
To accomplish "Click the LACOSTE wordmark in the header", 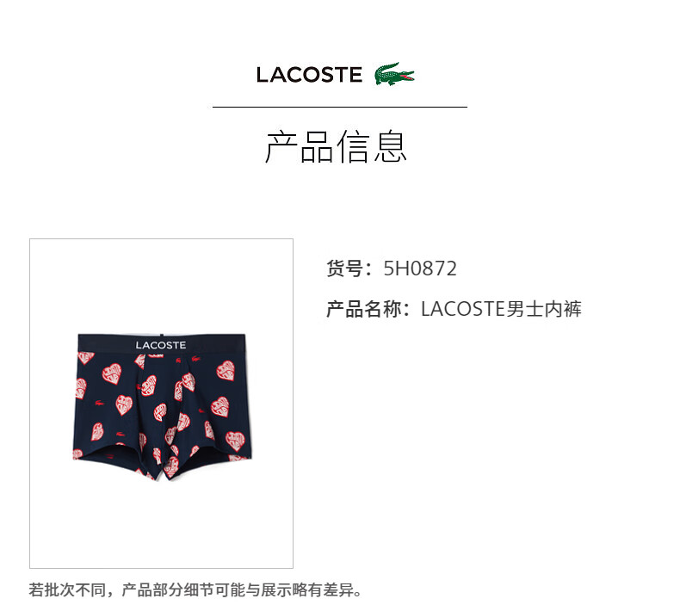I will pos(309,75).
